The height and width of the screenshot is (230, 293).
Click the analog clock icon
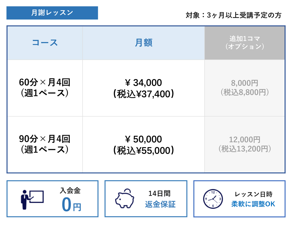213,199
